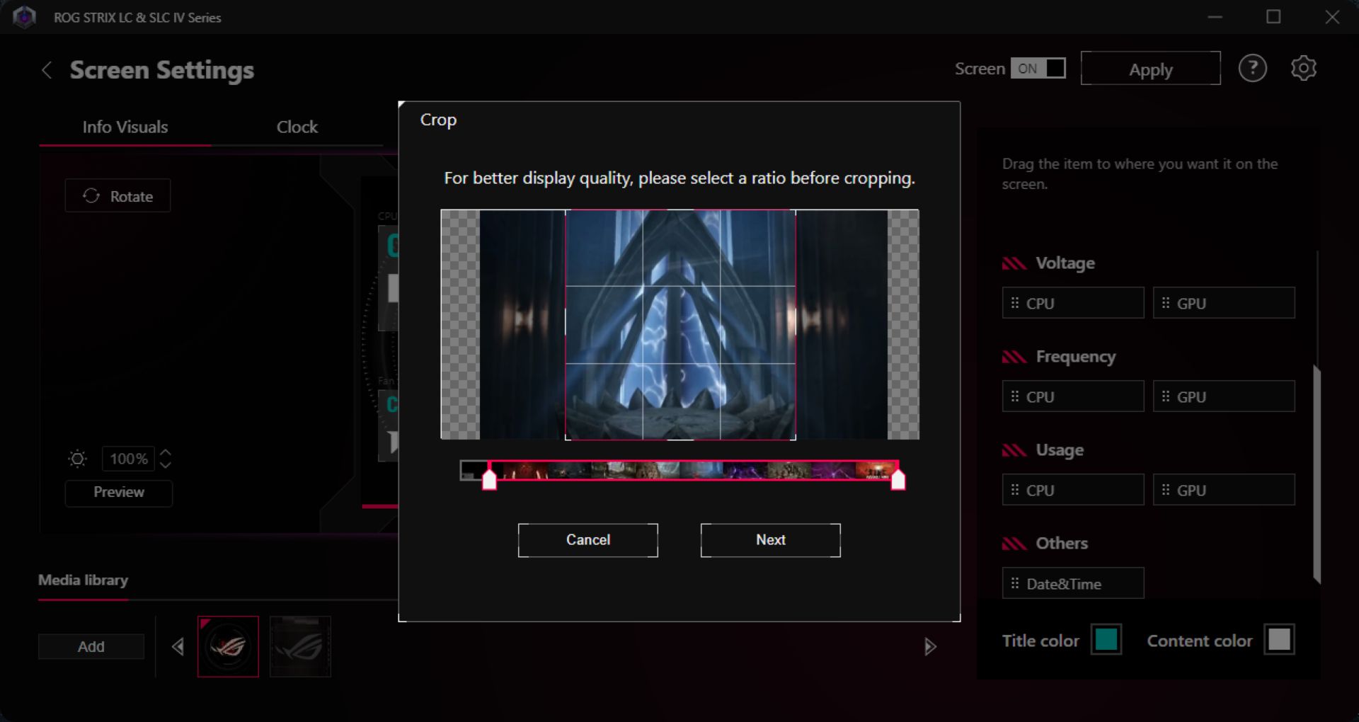Click the brightness sun icon
This screenshot has width=1359, height=722.
pos(78,459)
